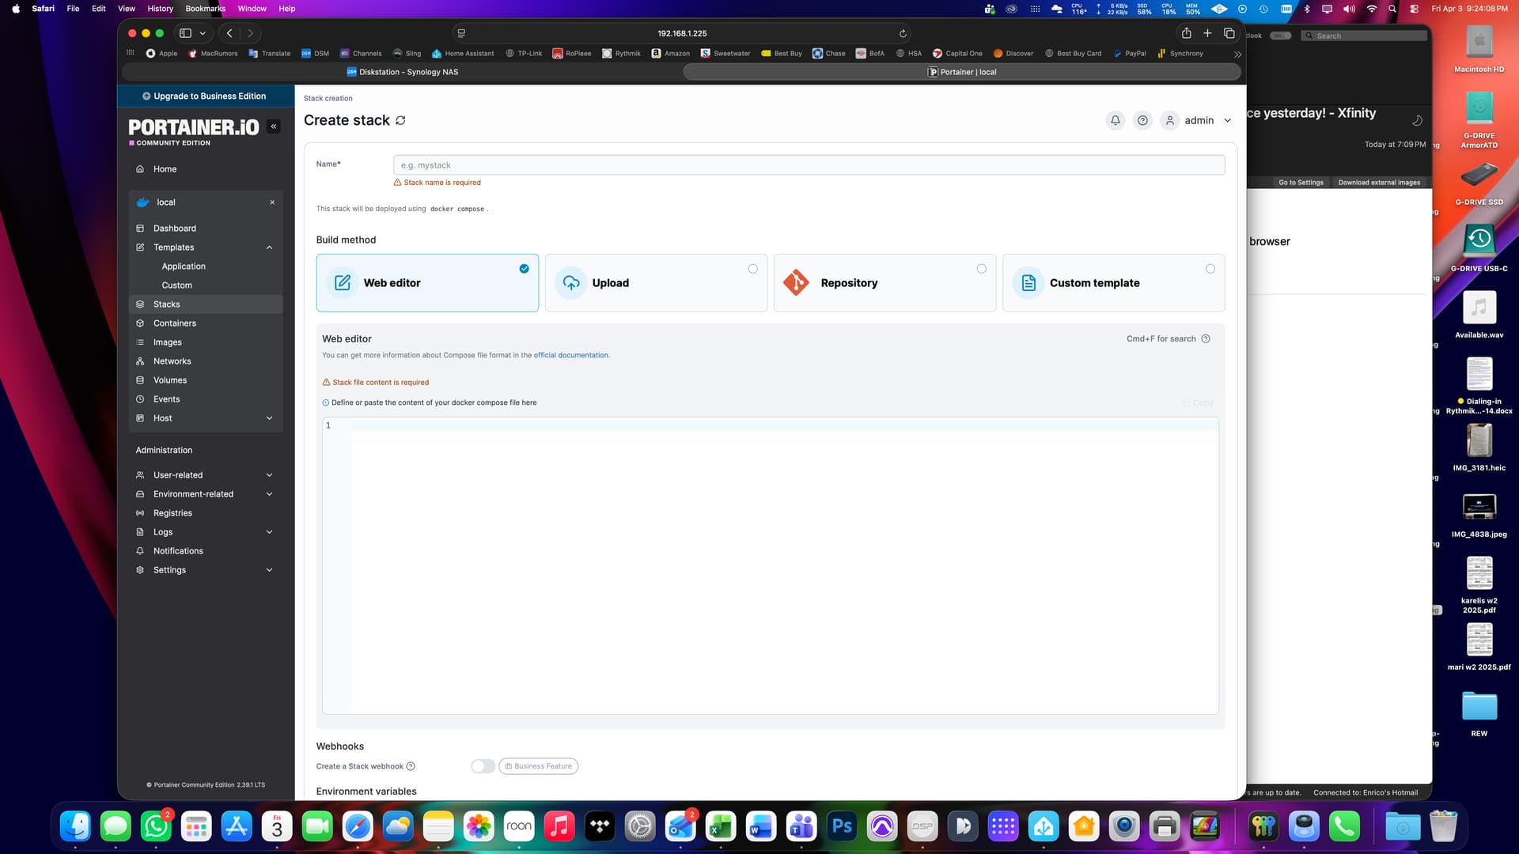Click the stack Name input field
The height and width of the screenshot is (854, 1519).
click(808, 165)
